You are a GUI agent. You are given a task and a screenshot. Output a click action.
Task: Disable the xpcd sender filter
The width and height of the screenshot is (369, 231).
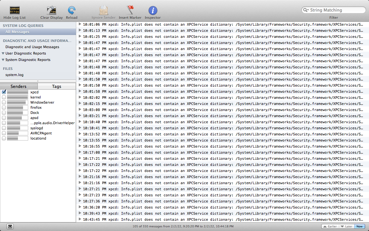point(4,92)
